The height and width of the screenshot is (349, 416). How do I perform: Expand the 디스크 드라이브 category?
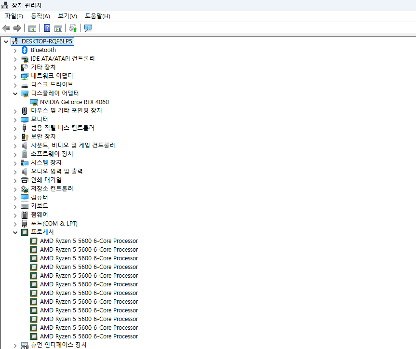pyautogui.click(x=15, y=85)
